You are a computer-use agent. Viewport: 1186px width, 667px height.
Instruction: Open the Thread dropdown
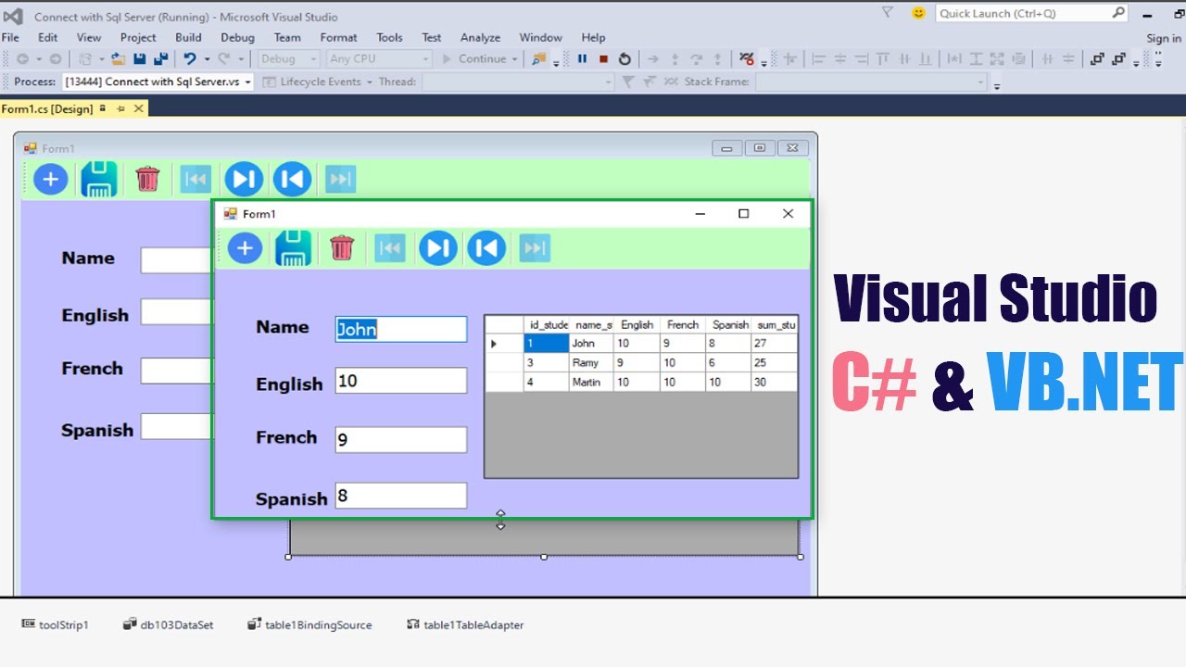518,82
